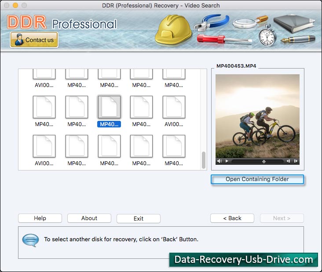Select the MP40 file immediately right of the highlighted one

[141, 111]
